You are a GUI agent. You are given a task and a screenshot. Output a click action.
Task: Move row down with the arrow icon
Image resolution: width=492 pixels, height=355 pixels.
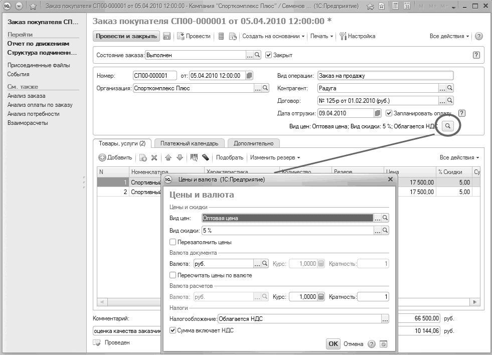[180, 157]
